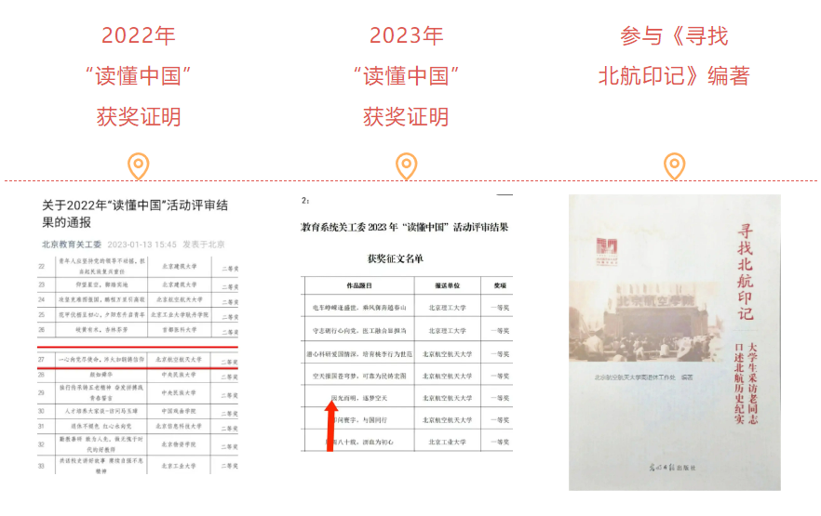Image resolution: width=821 pixels, height=516 pixels.
Task: Click row 27 highlighted between red lines
Action: click(x=140, y=359)
